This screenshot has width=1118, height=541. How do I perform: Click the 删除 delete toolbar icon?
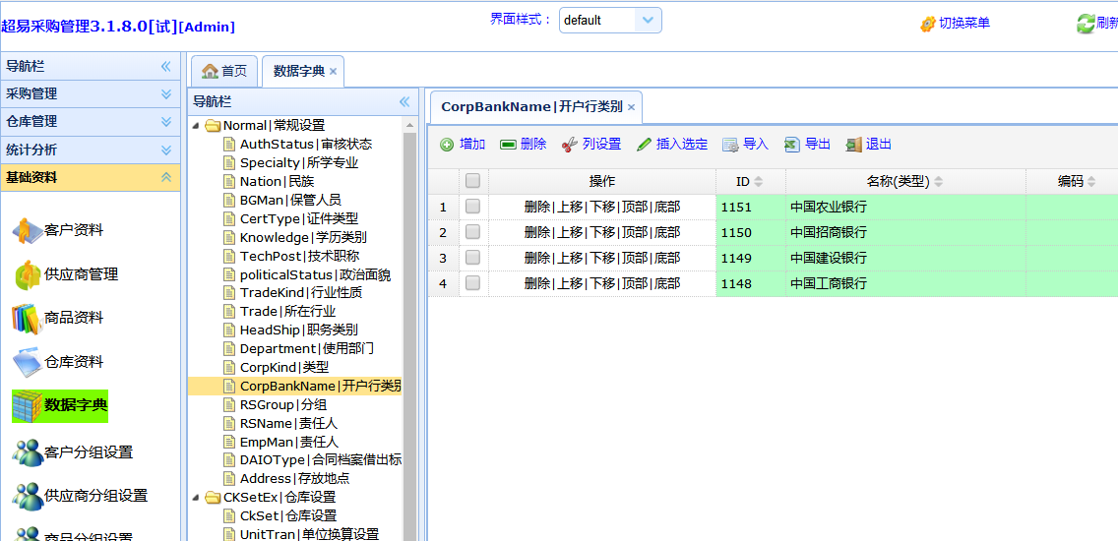(508, 145)
